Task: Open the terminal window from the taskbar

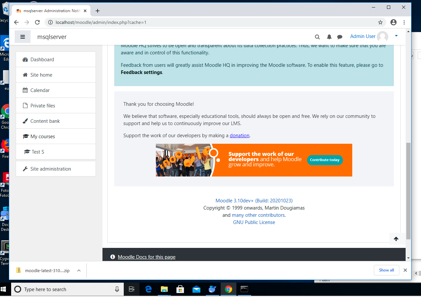Action: point(245,289)
